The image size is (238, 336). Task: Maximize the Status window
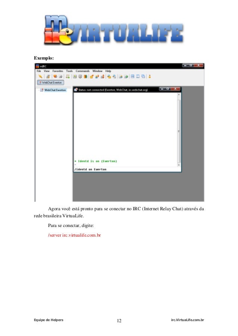coord(168,89)
